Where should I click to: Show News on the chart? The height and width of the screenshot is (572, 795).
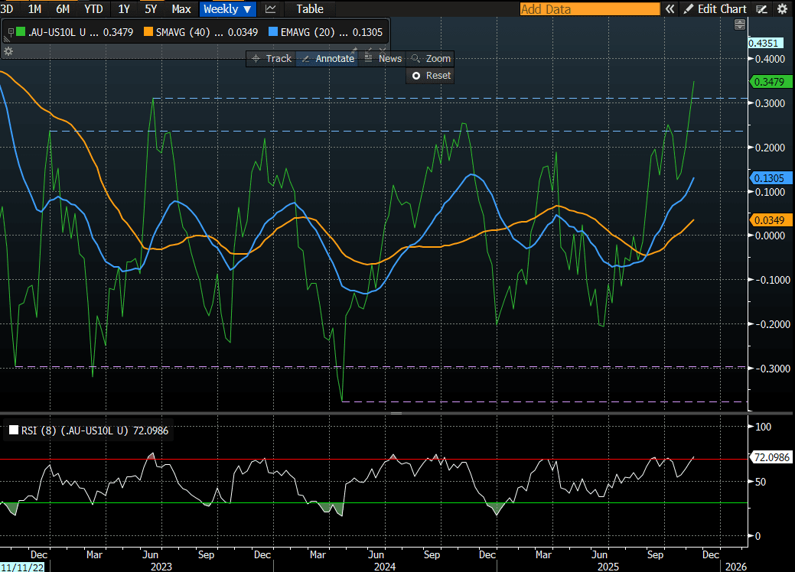coord(383,58)
